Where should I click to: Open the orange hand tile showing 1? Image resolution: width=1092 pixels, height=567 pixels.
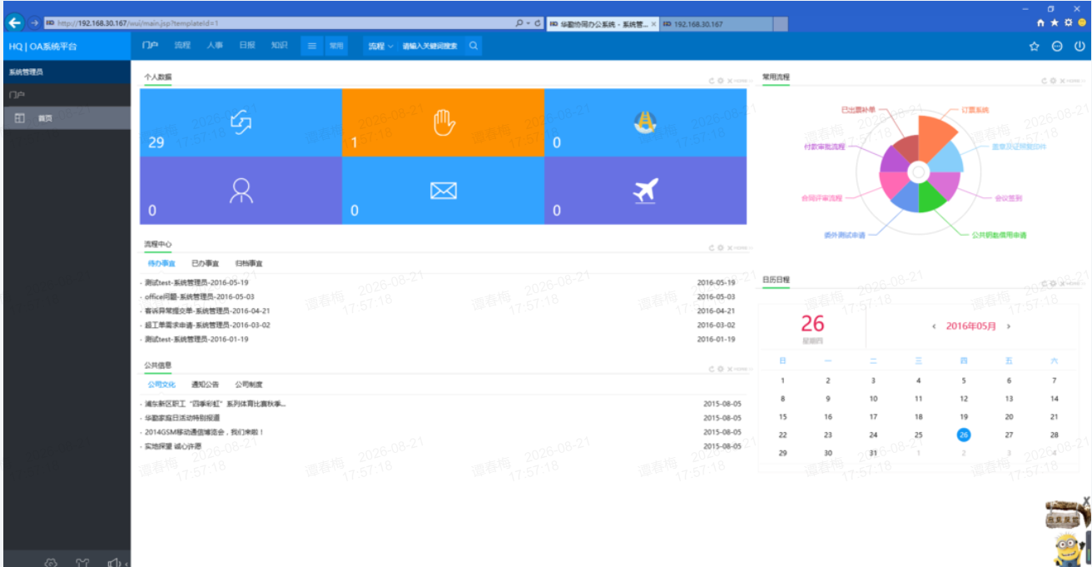coord(443,122)
